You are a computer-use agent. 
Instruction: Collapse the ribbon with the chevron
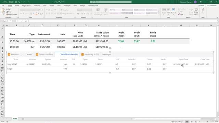click(217, 17)
